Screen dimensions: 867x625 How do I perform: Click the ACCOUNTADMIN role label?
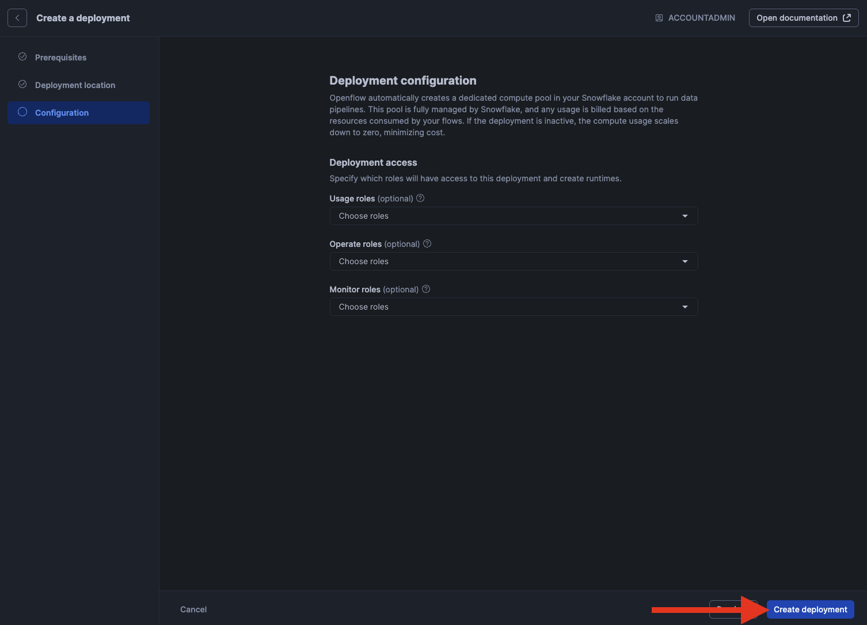(x=701, y=18)
